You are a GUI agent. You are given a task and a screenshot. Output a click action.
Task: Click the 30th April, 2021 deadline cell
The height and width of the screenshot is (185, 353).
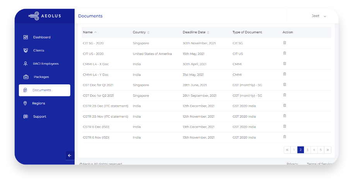click(194, 64)
